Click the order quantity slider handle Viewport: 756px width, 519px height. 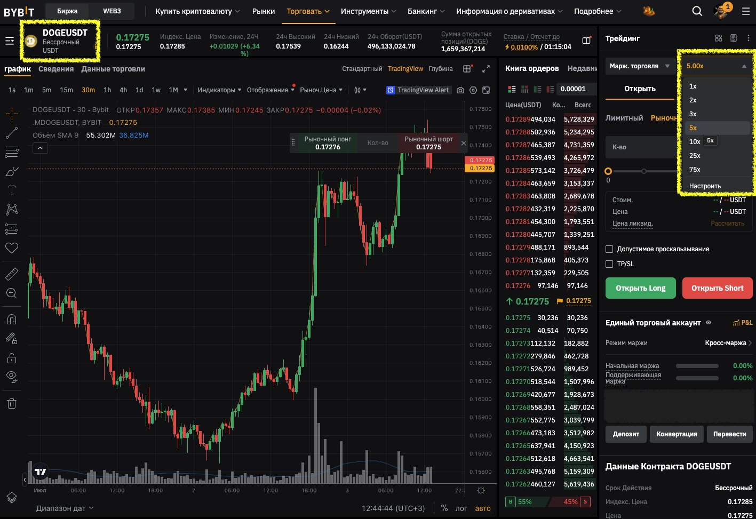[x=608, y=171]
